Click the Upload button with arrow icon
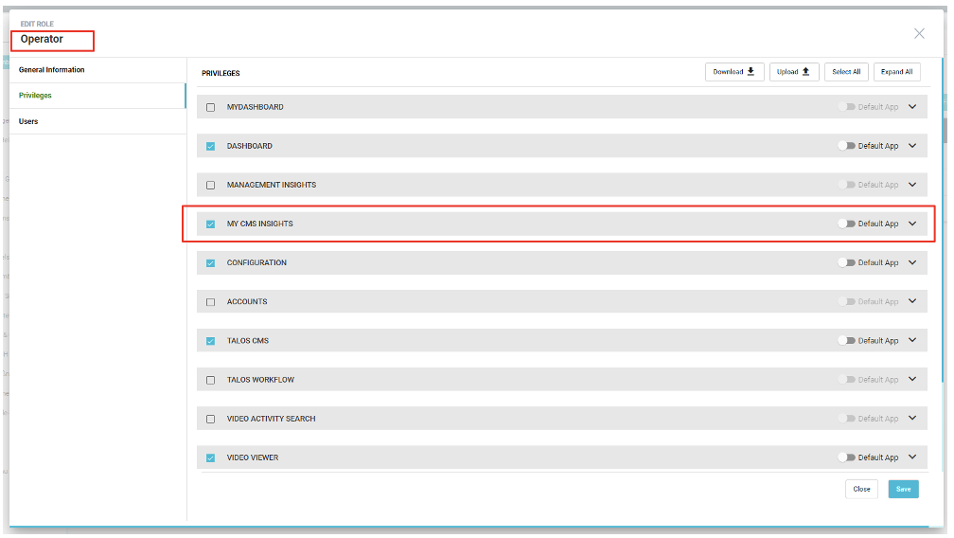The image size is (954, 538). point(793,72)
